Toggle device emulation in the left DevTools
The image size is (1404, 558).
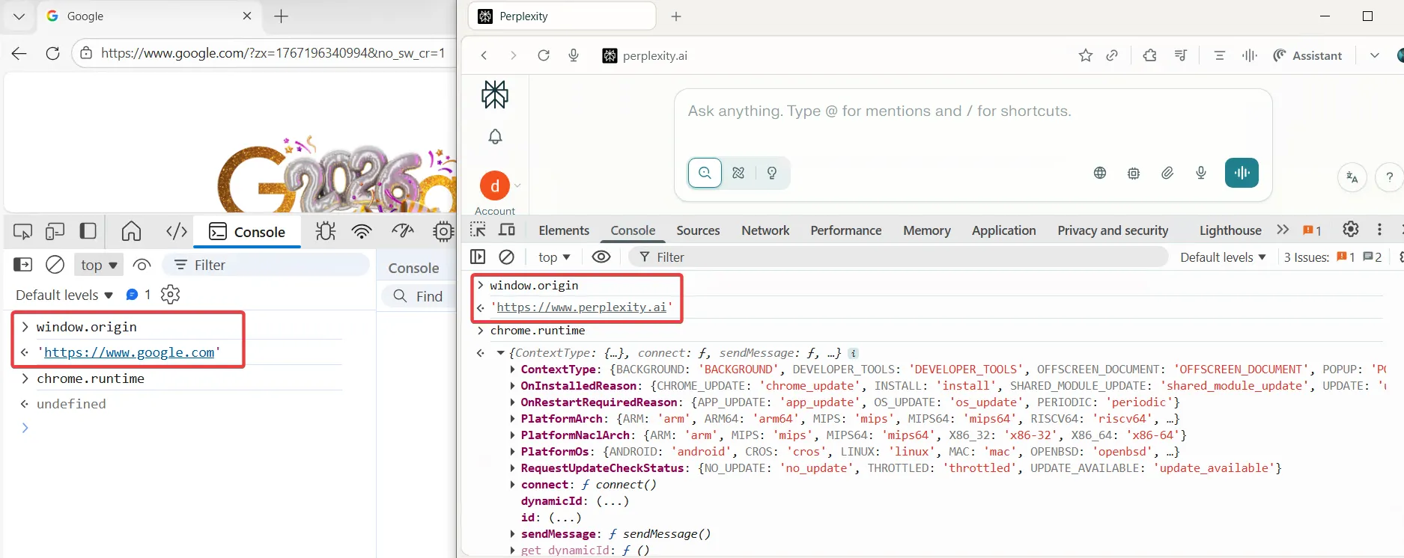click(55, 232)
